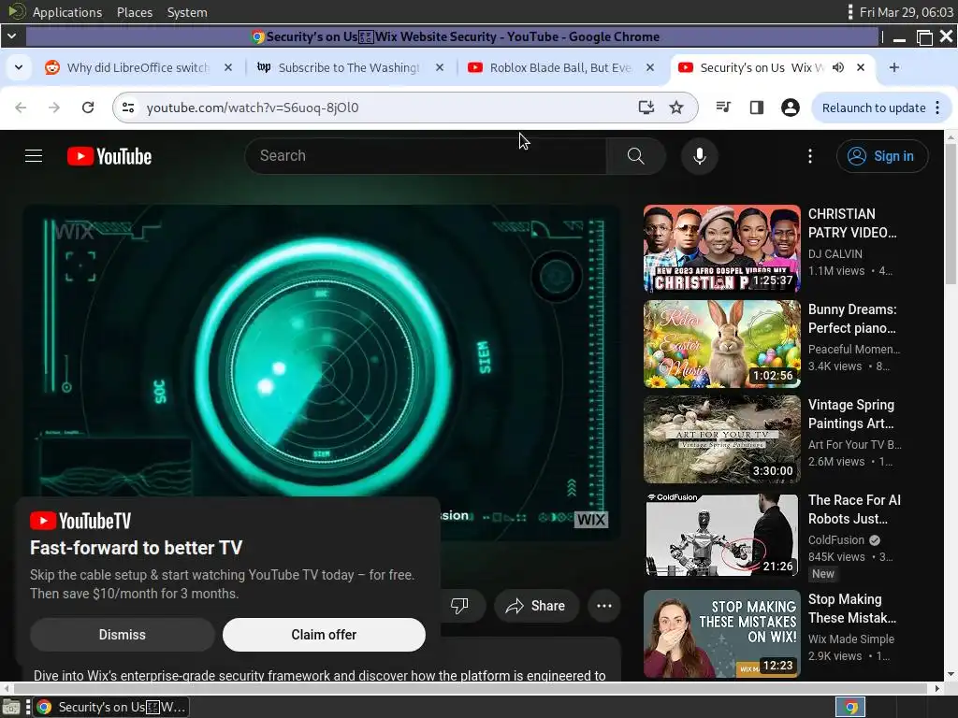958x718 pixels.
Task: Open the media control icon in Chrome toolbar
Action: (723, 108)
